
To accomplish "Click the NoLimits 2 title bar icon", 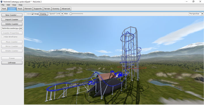I will point(1,2).
